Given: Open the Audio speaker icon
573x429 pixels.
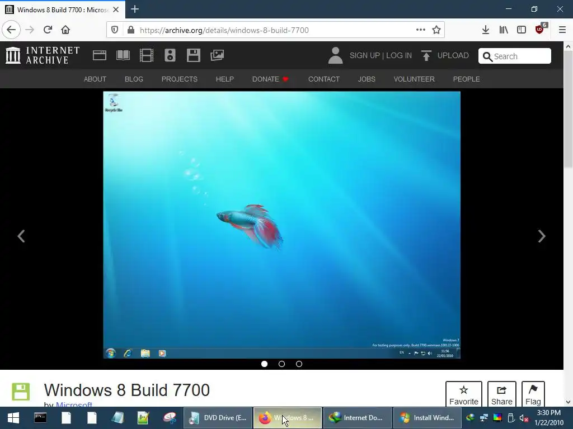Looking at the screenshot, I should pyautogui.click(x=170, y=55).
